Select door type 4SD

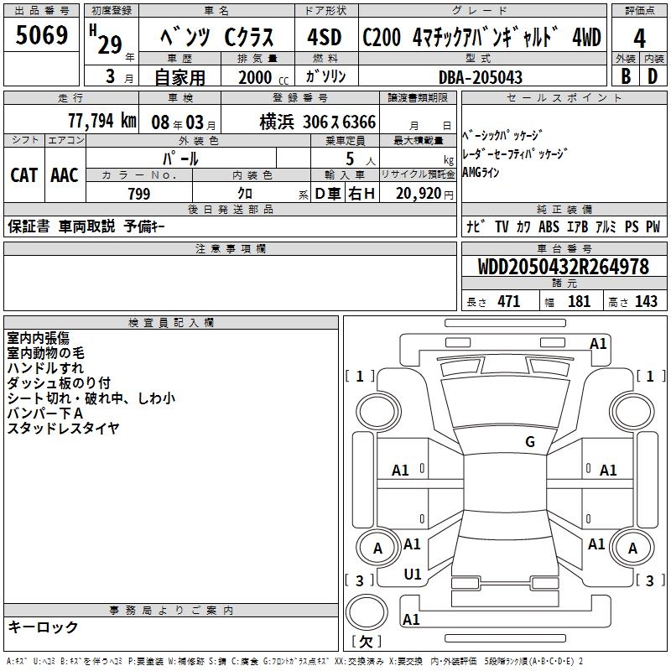(325, 37)
